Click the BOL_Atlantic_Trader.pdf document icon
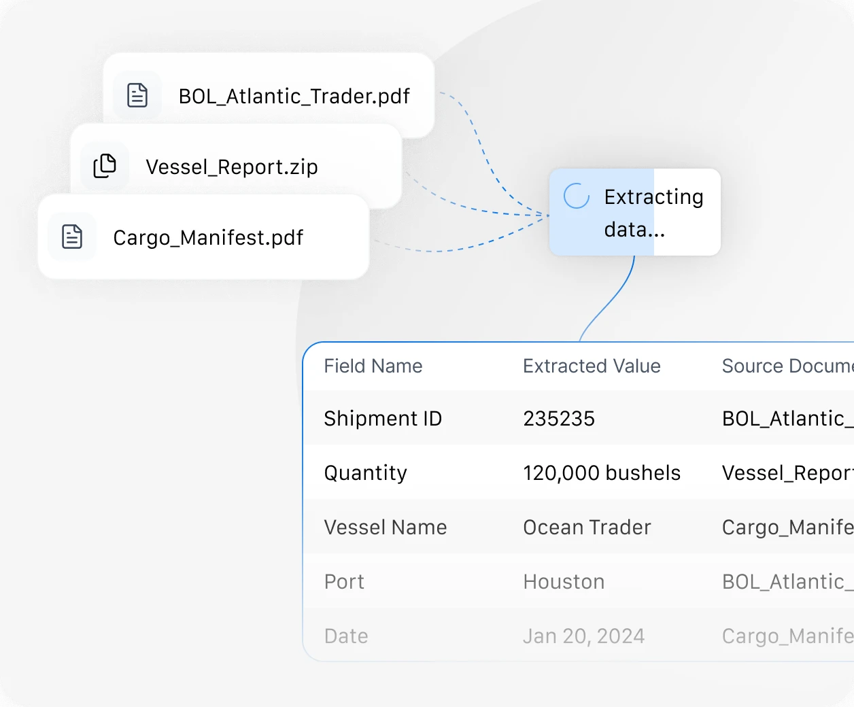Screen dimensions: 854x707 (x=137, y=95)
